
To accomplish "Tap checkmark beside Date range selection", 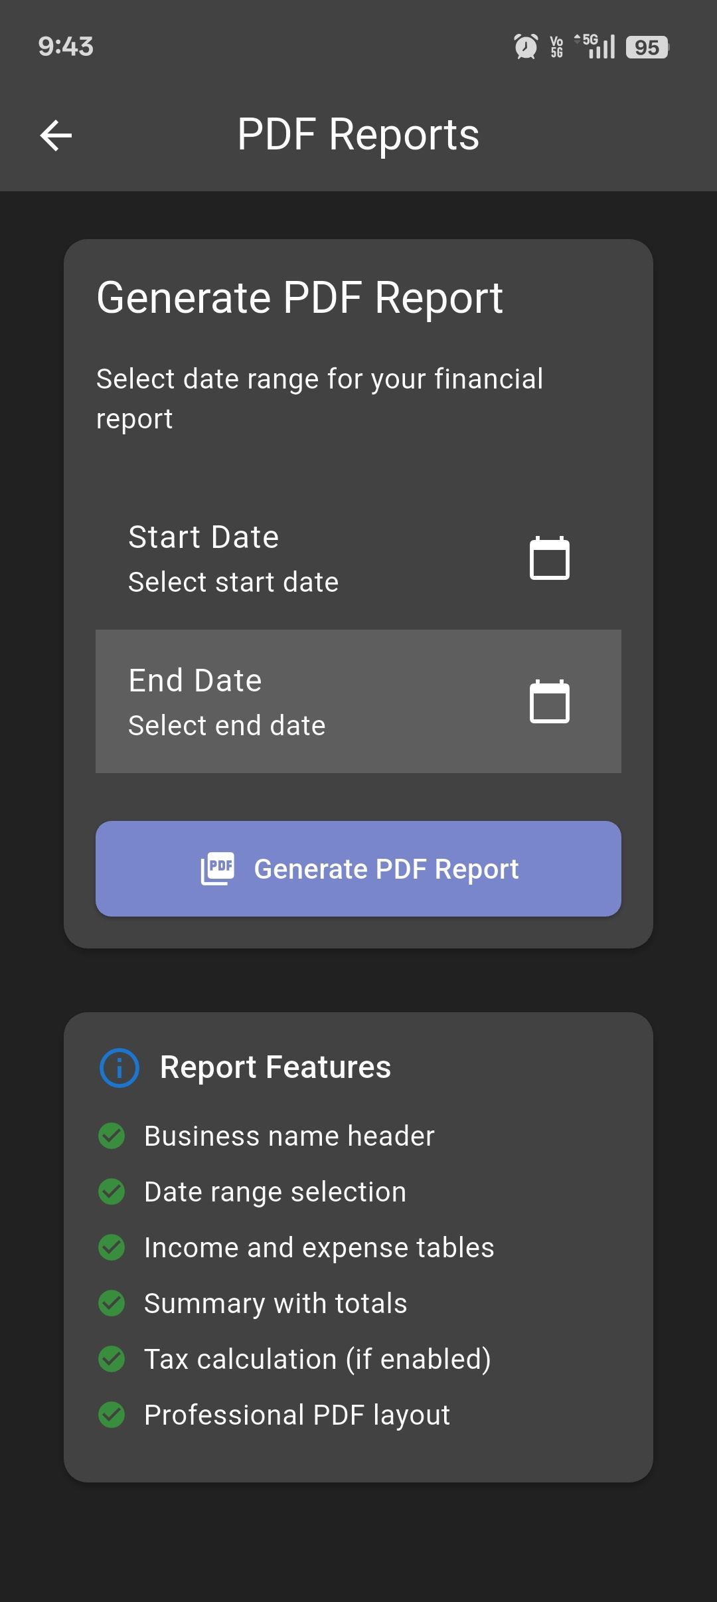I will (112, 1192).
